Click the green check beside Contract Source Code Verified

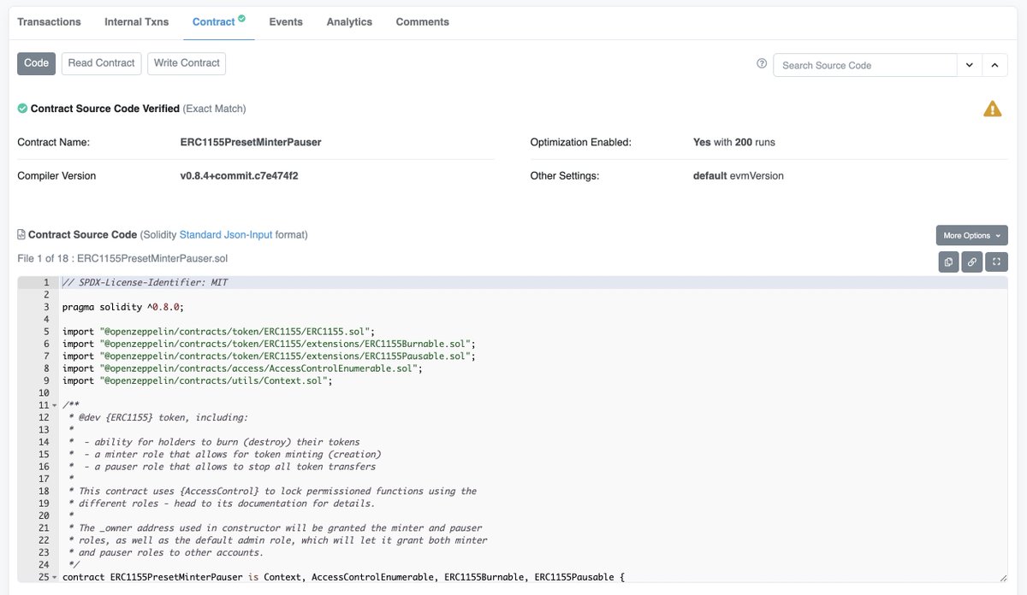22,109
